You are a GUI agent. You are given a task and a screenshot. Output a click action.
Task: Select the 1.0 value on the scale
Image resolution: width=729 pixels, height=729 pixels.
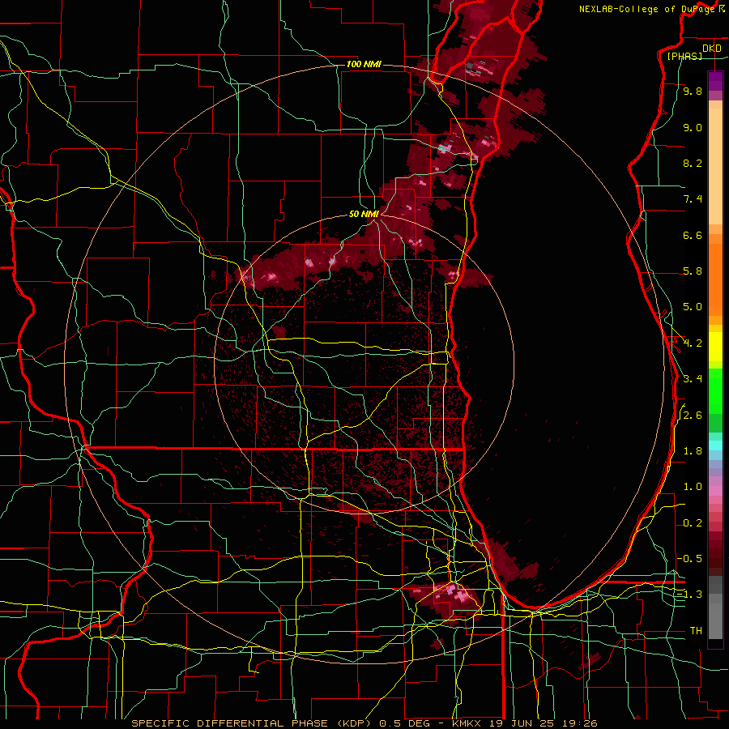[693, 487]
